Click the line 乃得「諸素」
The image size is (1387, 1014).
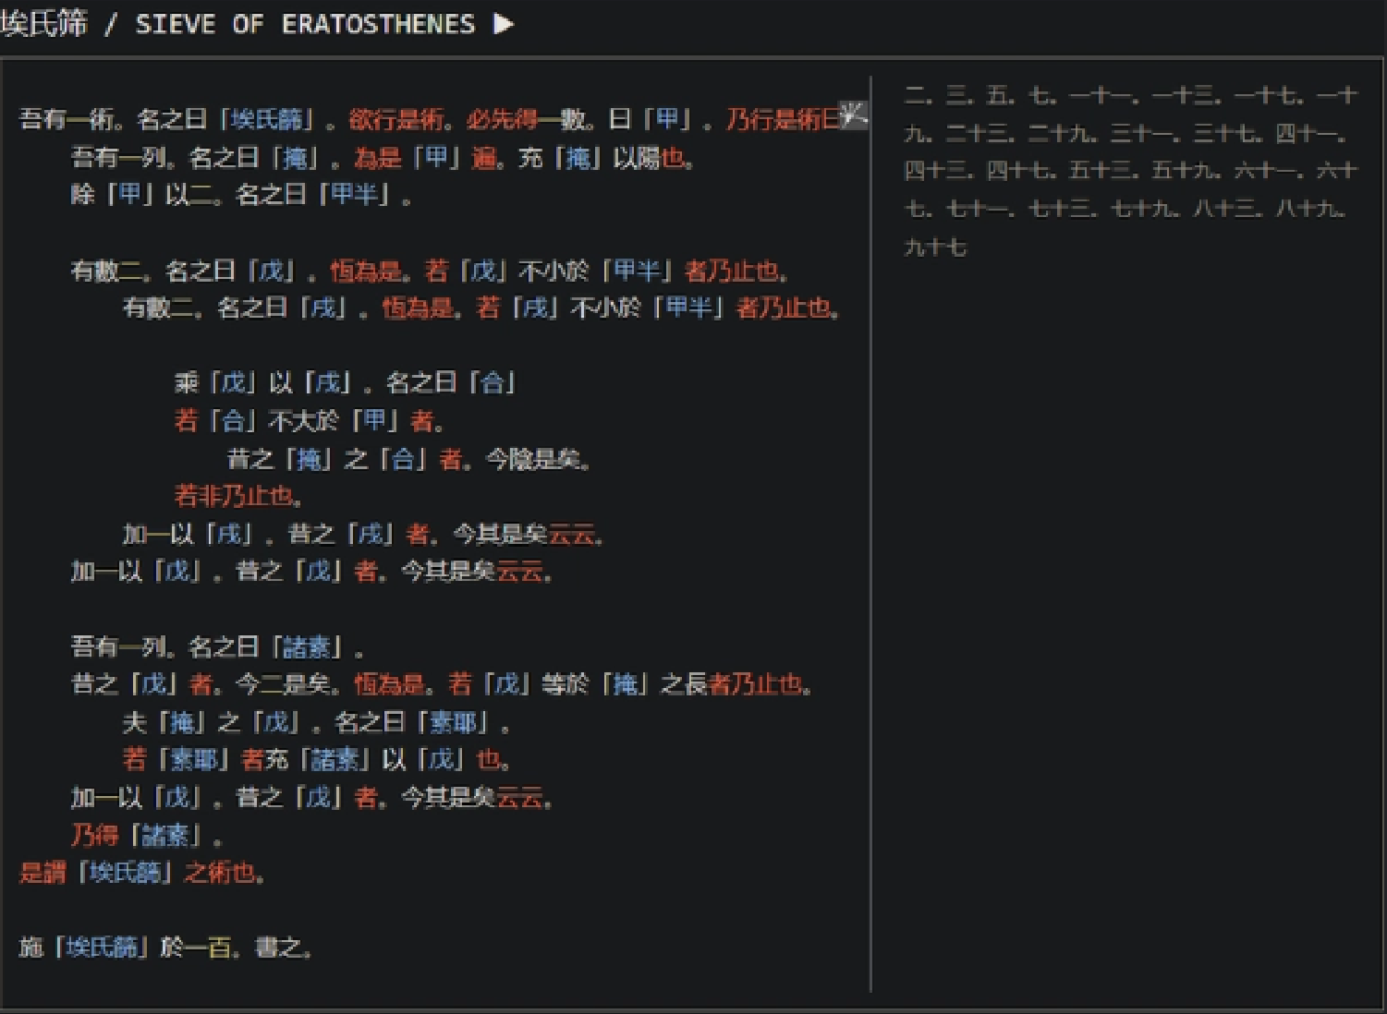click(x=147, y=836)
